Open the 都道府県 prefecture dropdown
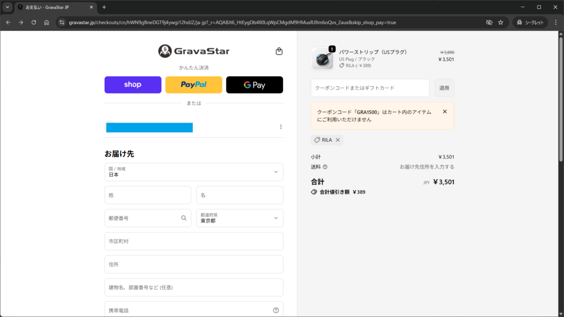 (x=240, y=218)
